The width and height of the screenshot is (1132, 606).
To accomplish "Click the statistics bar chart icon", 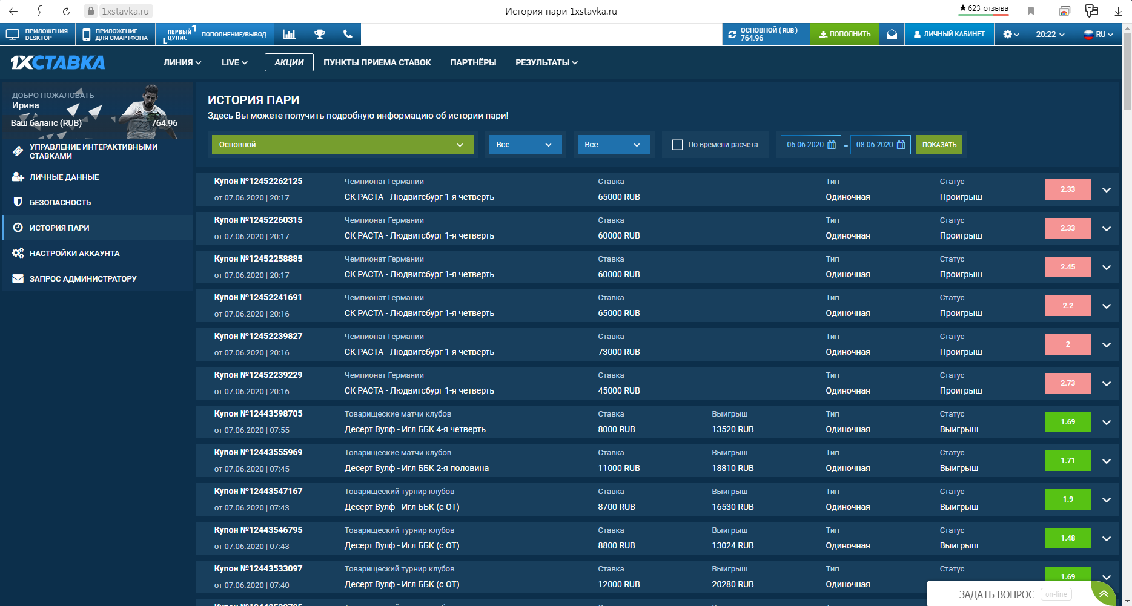I will 290,35.
